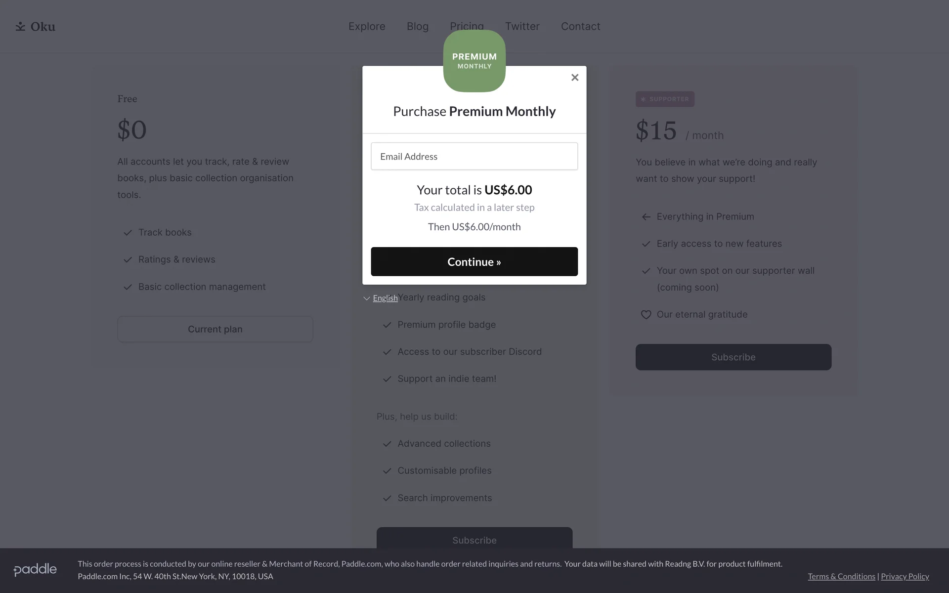Select Contact in the top navigation
This screenshot has height=593, width=949.
580,27
